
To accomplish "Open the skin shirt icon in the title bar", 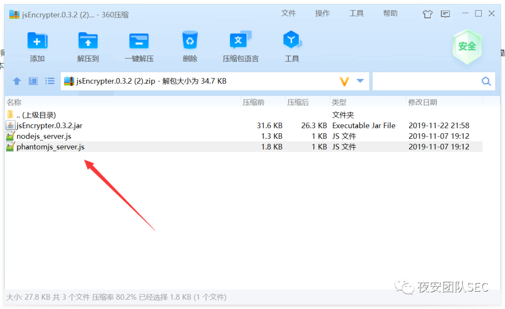I will click(x=427, y=14).
